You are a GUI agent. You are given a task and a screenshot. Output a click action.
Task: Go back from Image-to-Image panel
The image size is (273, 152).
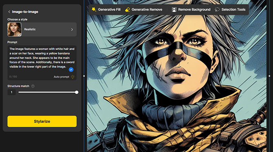click(9, 12)
